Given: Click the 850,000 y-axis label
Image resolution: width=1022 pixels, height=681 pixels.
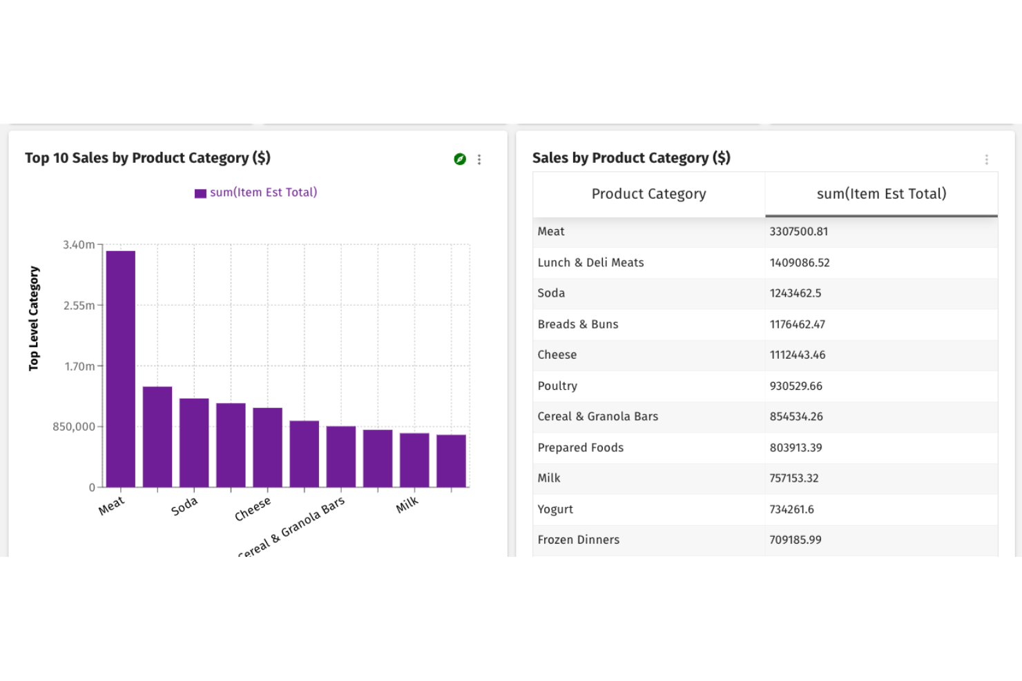Looking at the screenshot, I should click(74, 427).
